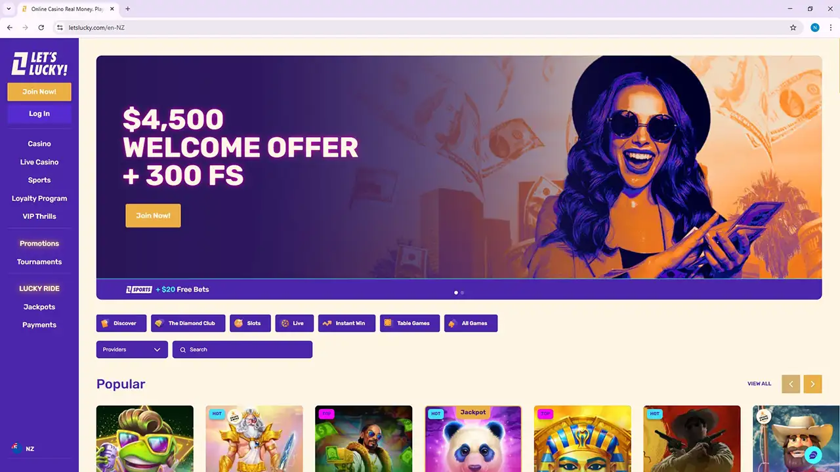The width and height of the screenshot is (840, 472).
Task: Click the yellow Join Now sidebar button
Action: tap(39, 92)
